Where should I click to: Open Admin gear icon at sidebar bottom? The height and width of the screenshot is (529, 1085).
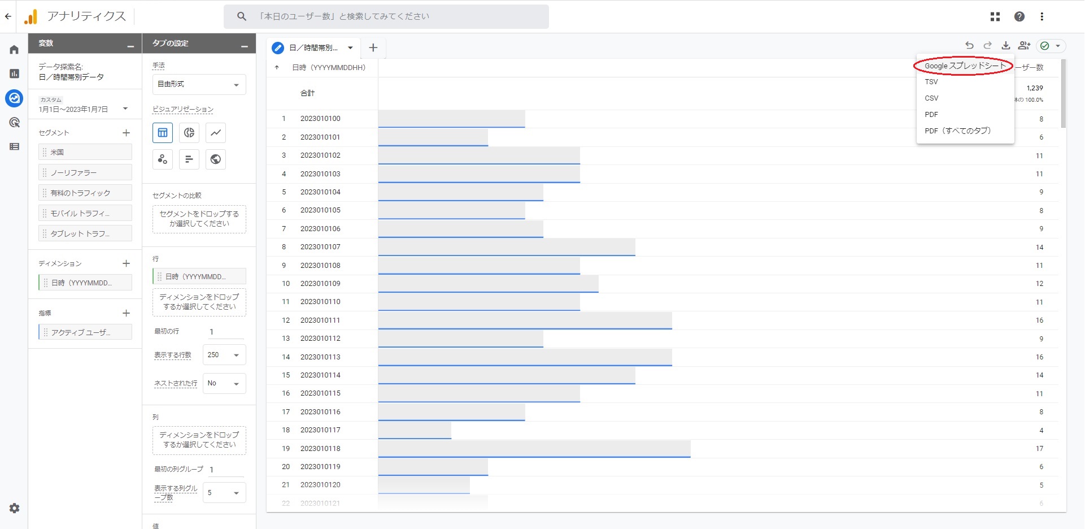coord(14,508)
